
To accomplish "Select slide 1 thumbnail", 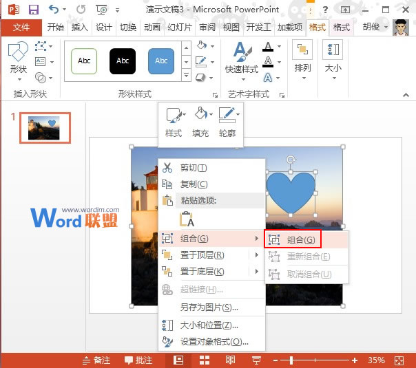I will (45, 128).
